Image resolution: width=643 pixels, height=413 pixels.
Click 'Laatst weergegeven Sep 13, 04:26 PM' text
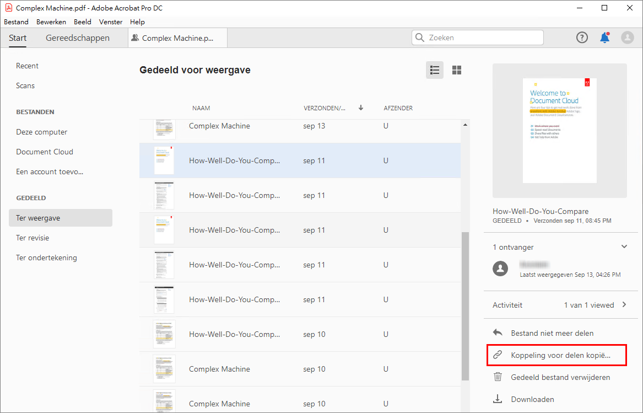pos(570,275)
